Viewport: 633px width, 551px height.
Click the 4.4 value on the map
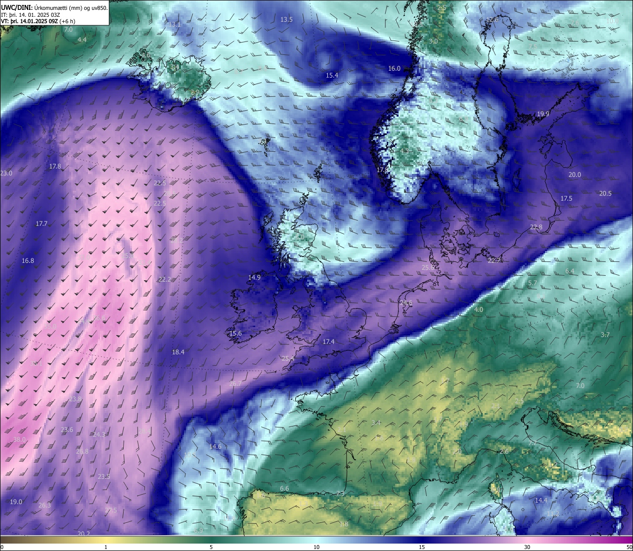(x=82, y=40)
